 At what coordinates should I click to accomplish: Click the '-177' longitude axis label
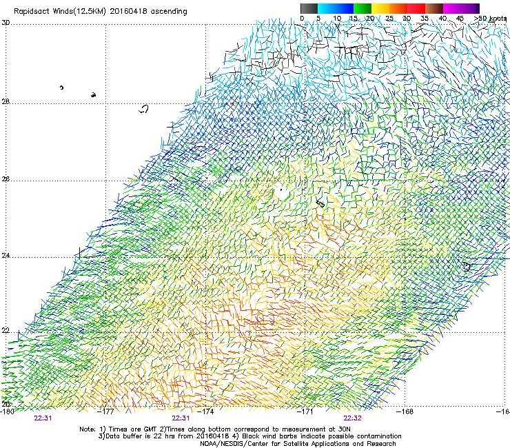(107, 411)
